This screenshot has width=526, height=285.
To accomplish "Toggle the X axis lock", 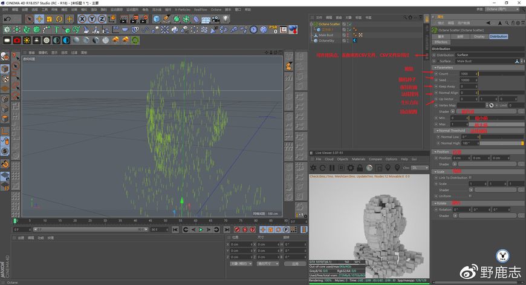I will point(82,19).
